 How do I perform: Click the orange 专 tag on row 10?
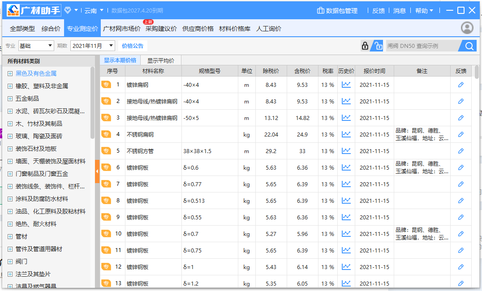click(106, 234)
